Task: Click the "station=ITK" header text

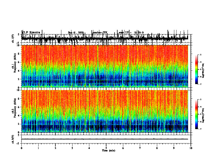Action: click(x=100, y=33)
